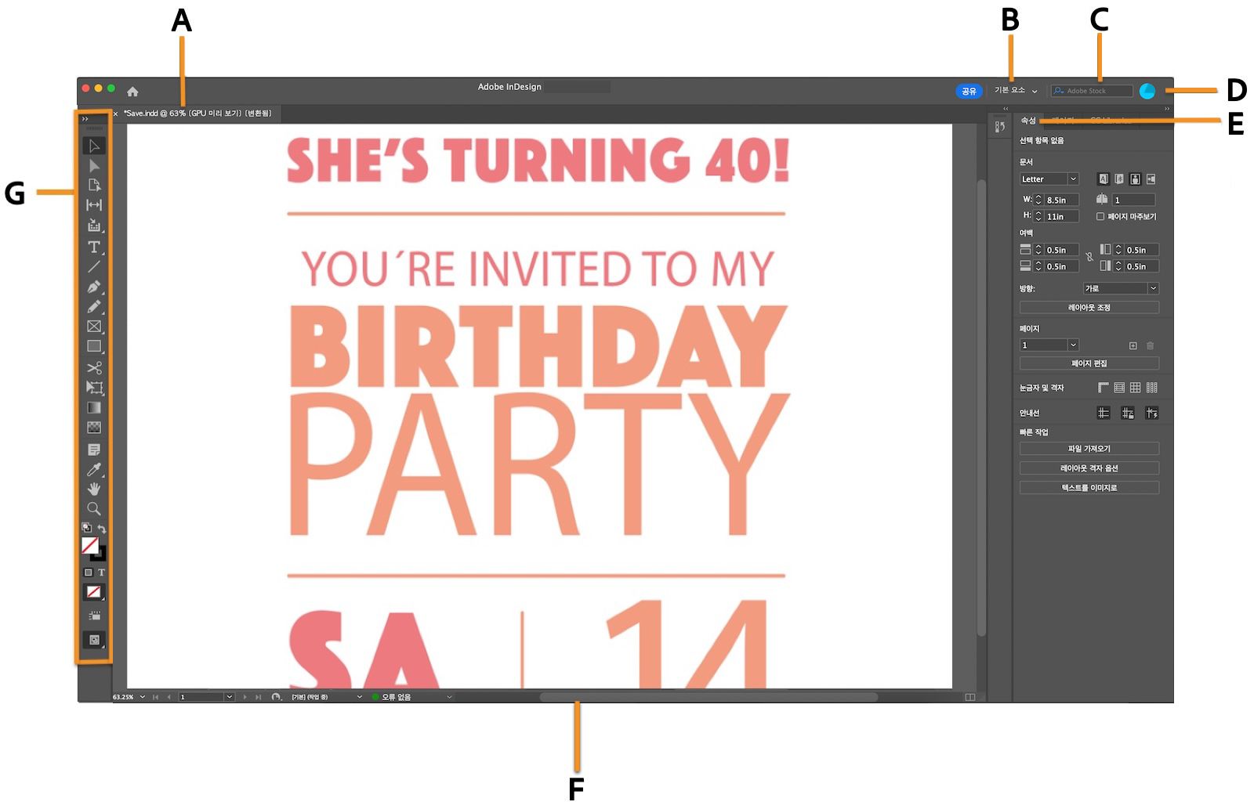Screen dimensions: 1254x809
Task: Toggle lock guides icon
Action: [1128, 413]
